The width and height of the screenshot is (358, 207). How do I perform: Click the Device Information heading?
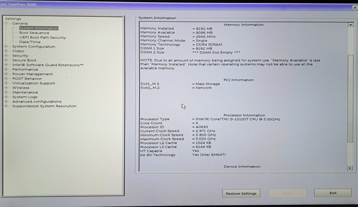(x=242, y=167)
